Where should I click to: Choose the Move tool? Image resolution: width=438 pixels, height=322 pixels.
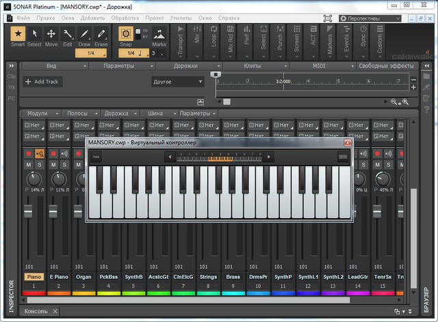coord(51,35)
